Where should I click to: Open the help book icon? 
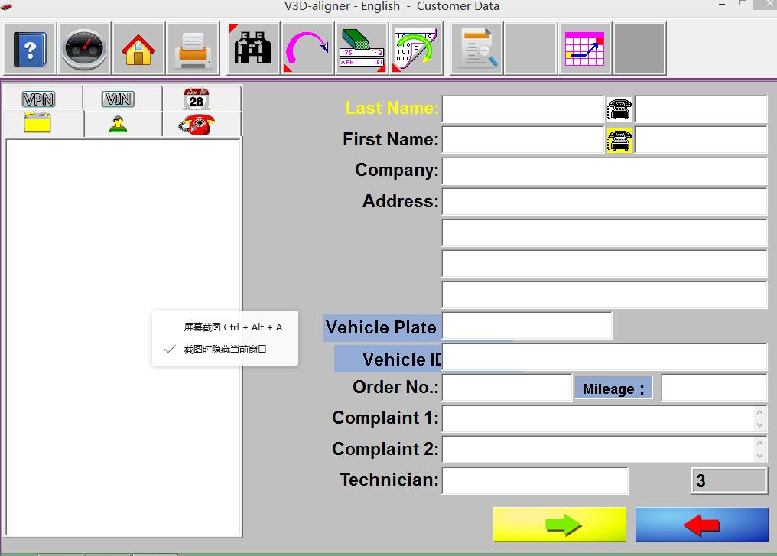(30, 49)
